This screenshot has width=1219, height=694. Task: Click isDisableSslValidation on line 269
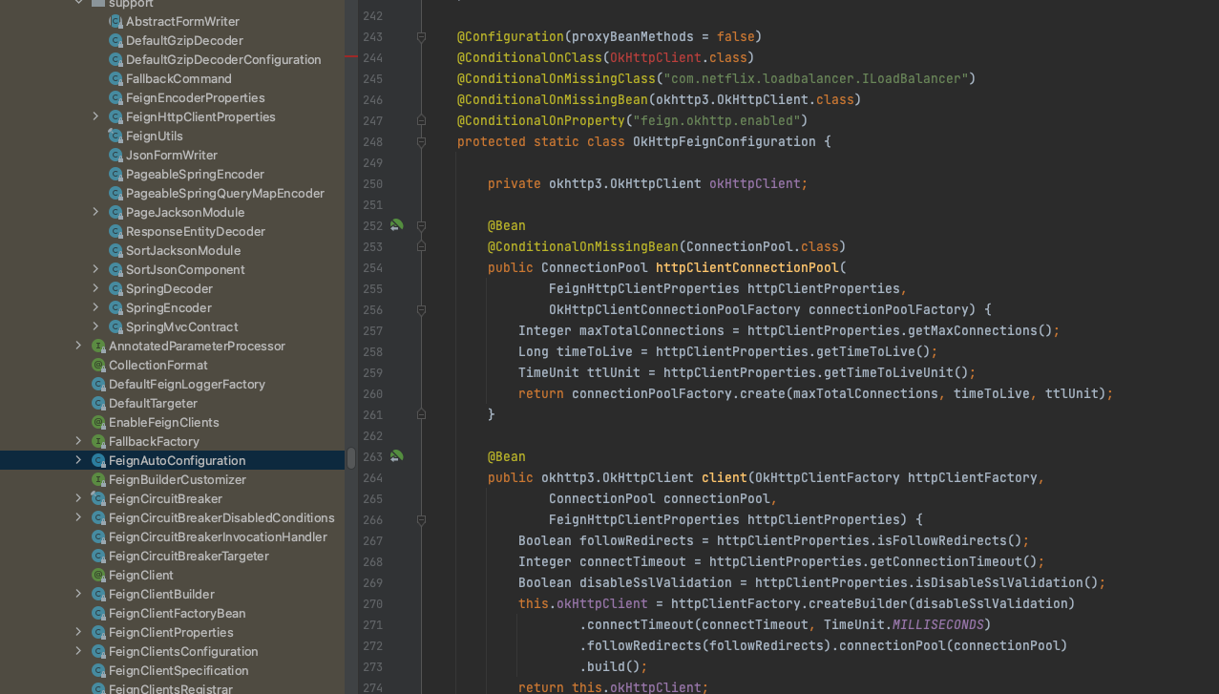coord(999,582)
